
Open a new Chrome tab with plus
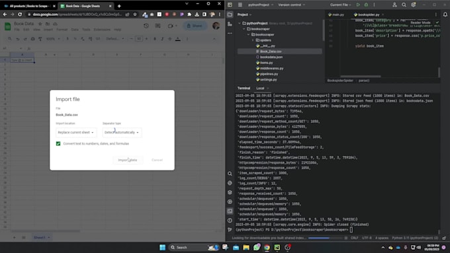tap(119, 6)
